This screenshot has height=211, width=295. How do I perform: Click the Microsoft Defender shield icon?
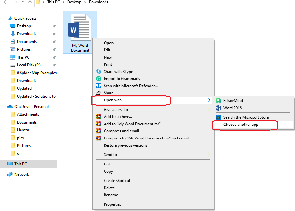point(99,86)
